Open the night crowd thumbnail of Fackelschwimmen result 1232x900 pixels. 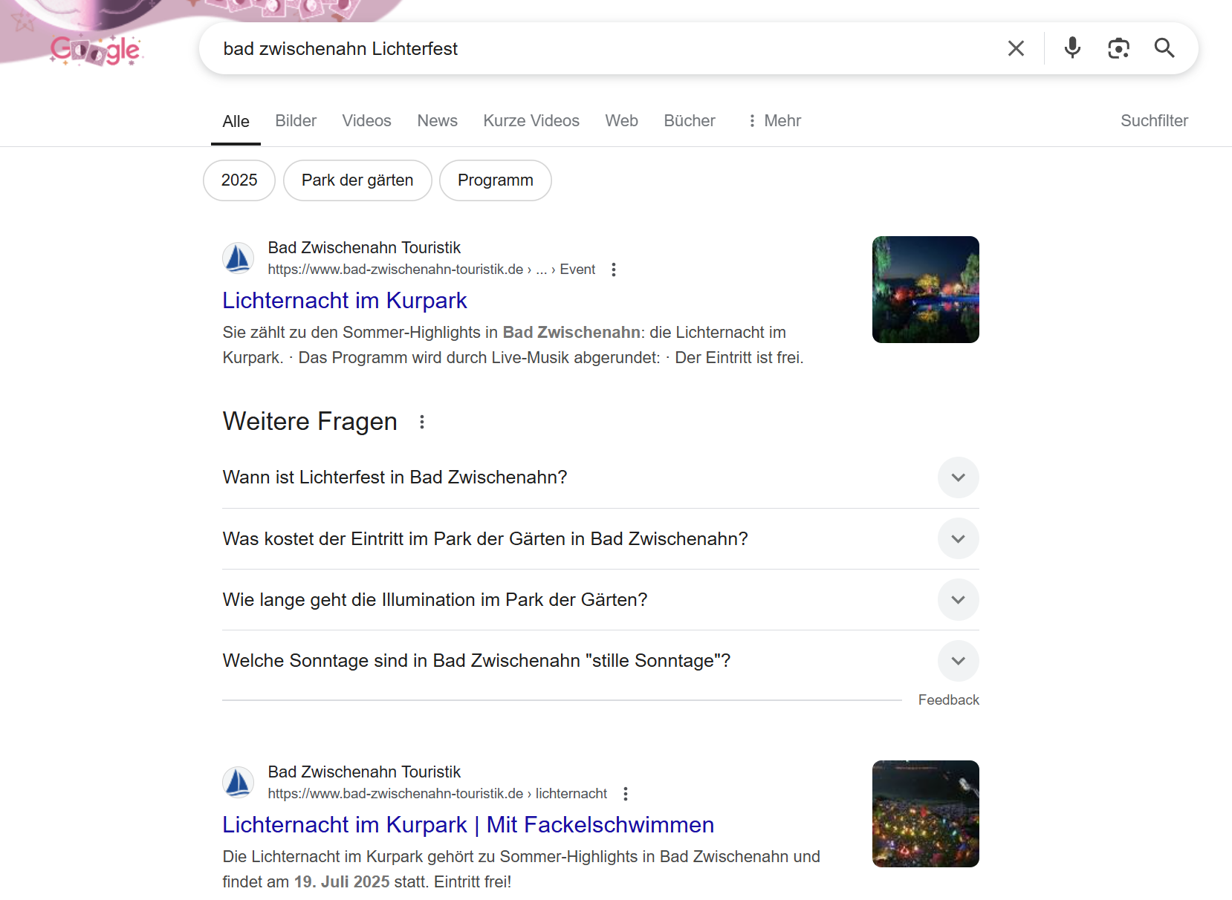coord(925,814)
